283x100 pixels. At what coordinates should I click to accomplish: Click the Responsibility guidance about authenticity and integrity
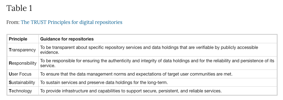coord(157,63)
